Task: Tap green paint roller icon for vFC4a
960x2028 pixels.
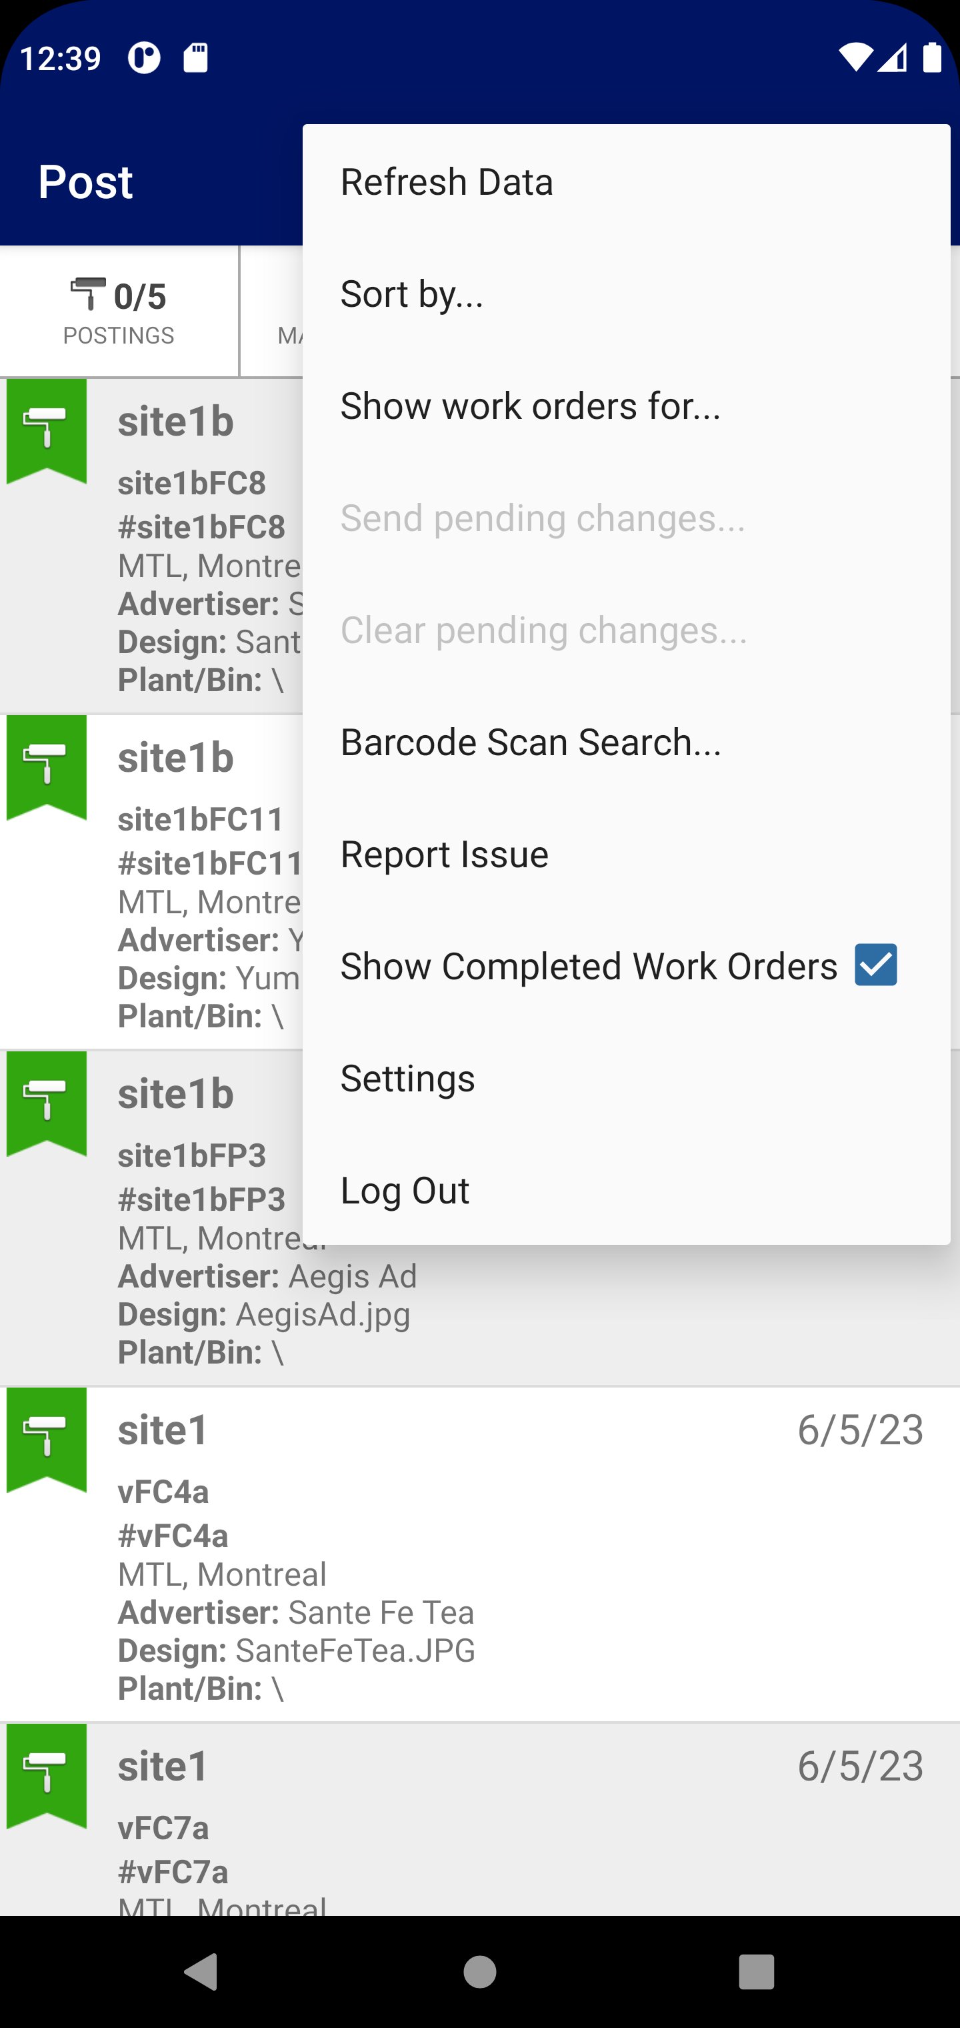Action: pyautogui.click(x=47, y=1438)
